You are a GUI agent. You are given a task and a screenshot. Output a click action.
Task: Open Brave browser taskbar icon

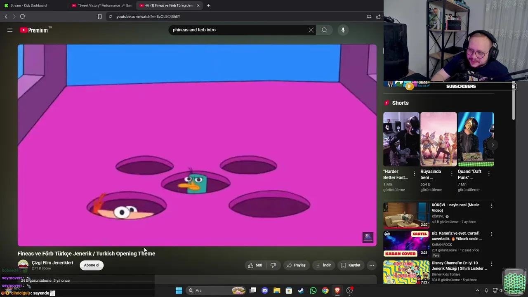click(x=337, y=290)
